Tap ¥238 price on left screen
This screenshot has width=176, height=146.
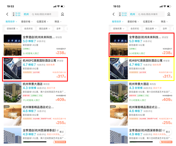(x=61, y=53)
